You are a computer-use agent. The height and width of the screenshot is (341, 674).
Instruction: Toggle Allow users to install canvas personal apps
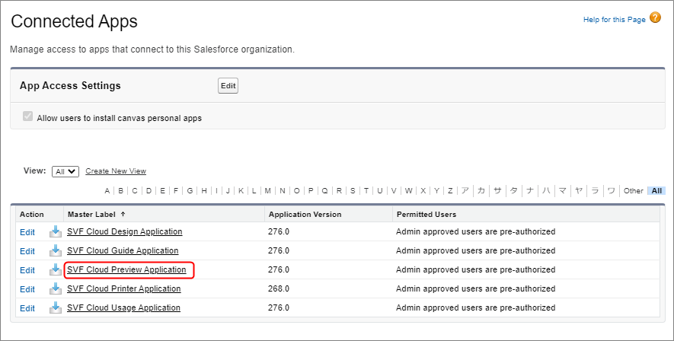28,116
